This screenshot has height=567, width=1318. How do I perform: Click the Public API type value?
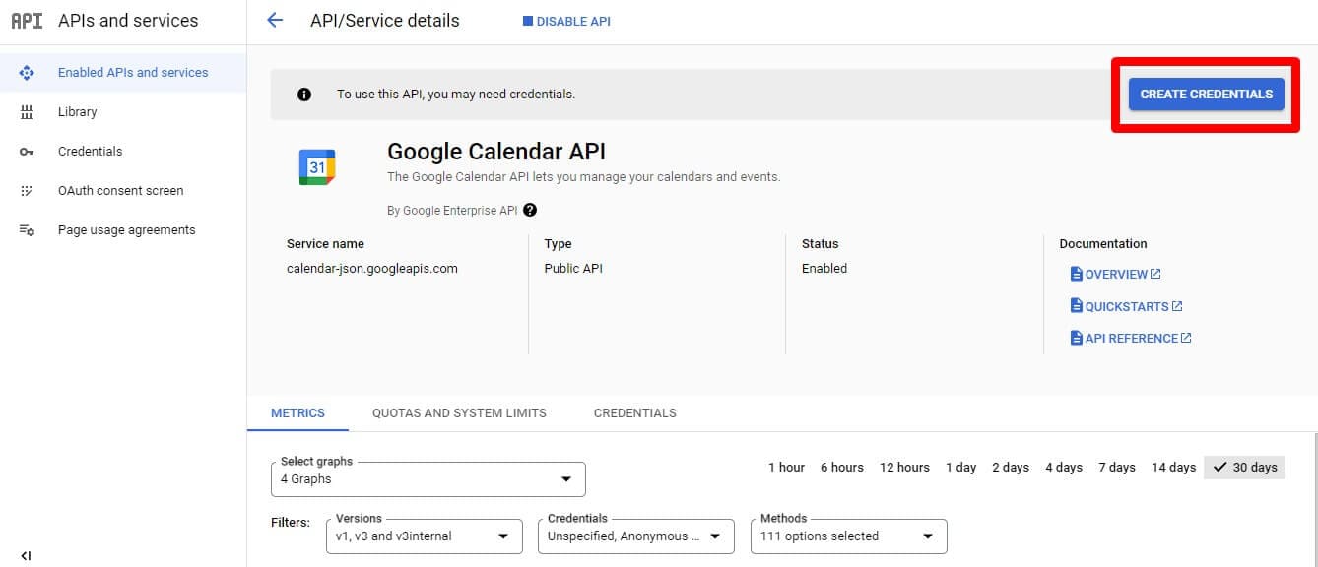coord(573,269)
